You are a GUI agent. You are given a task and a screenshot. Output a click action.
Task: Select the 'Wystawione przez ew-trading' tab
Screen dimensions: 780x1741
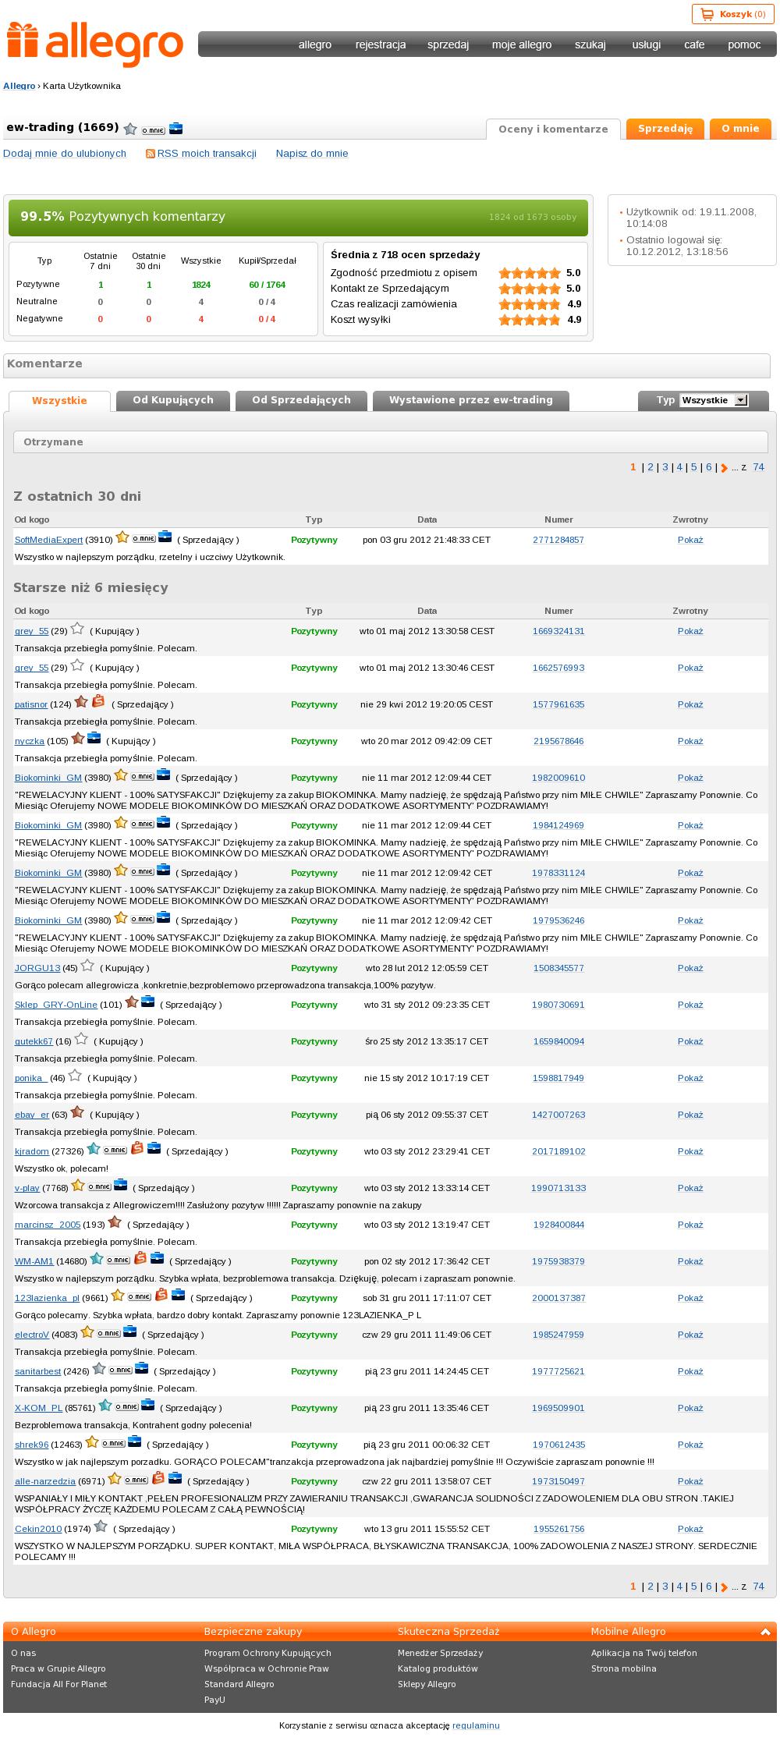pos(471,400)
